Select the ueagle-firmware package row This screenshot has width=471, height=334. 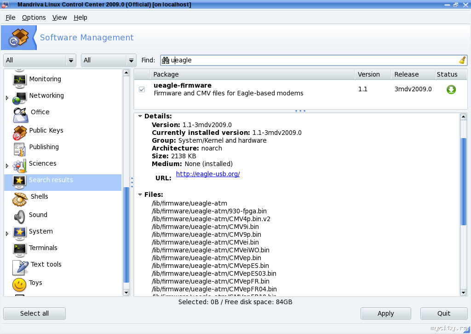tap(300, 89)
